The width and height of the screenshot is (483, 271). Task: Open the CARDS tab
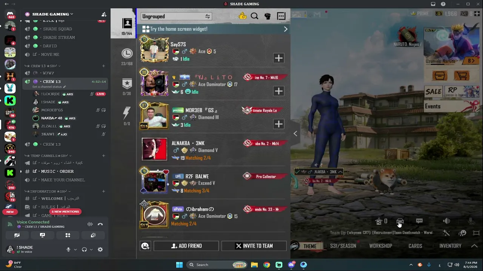[415, 246]
